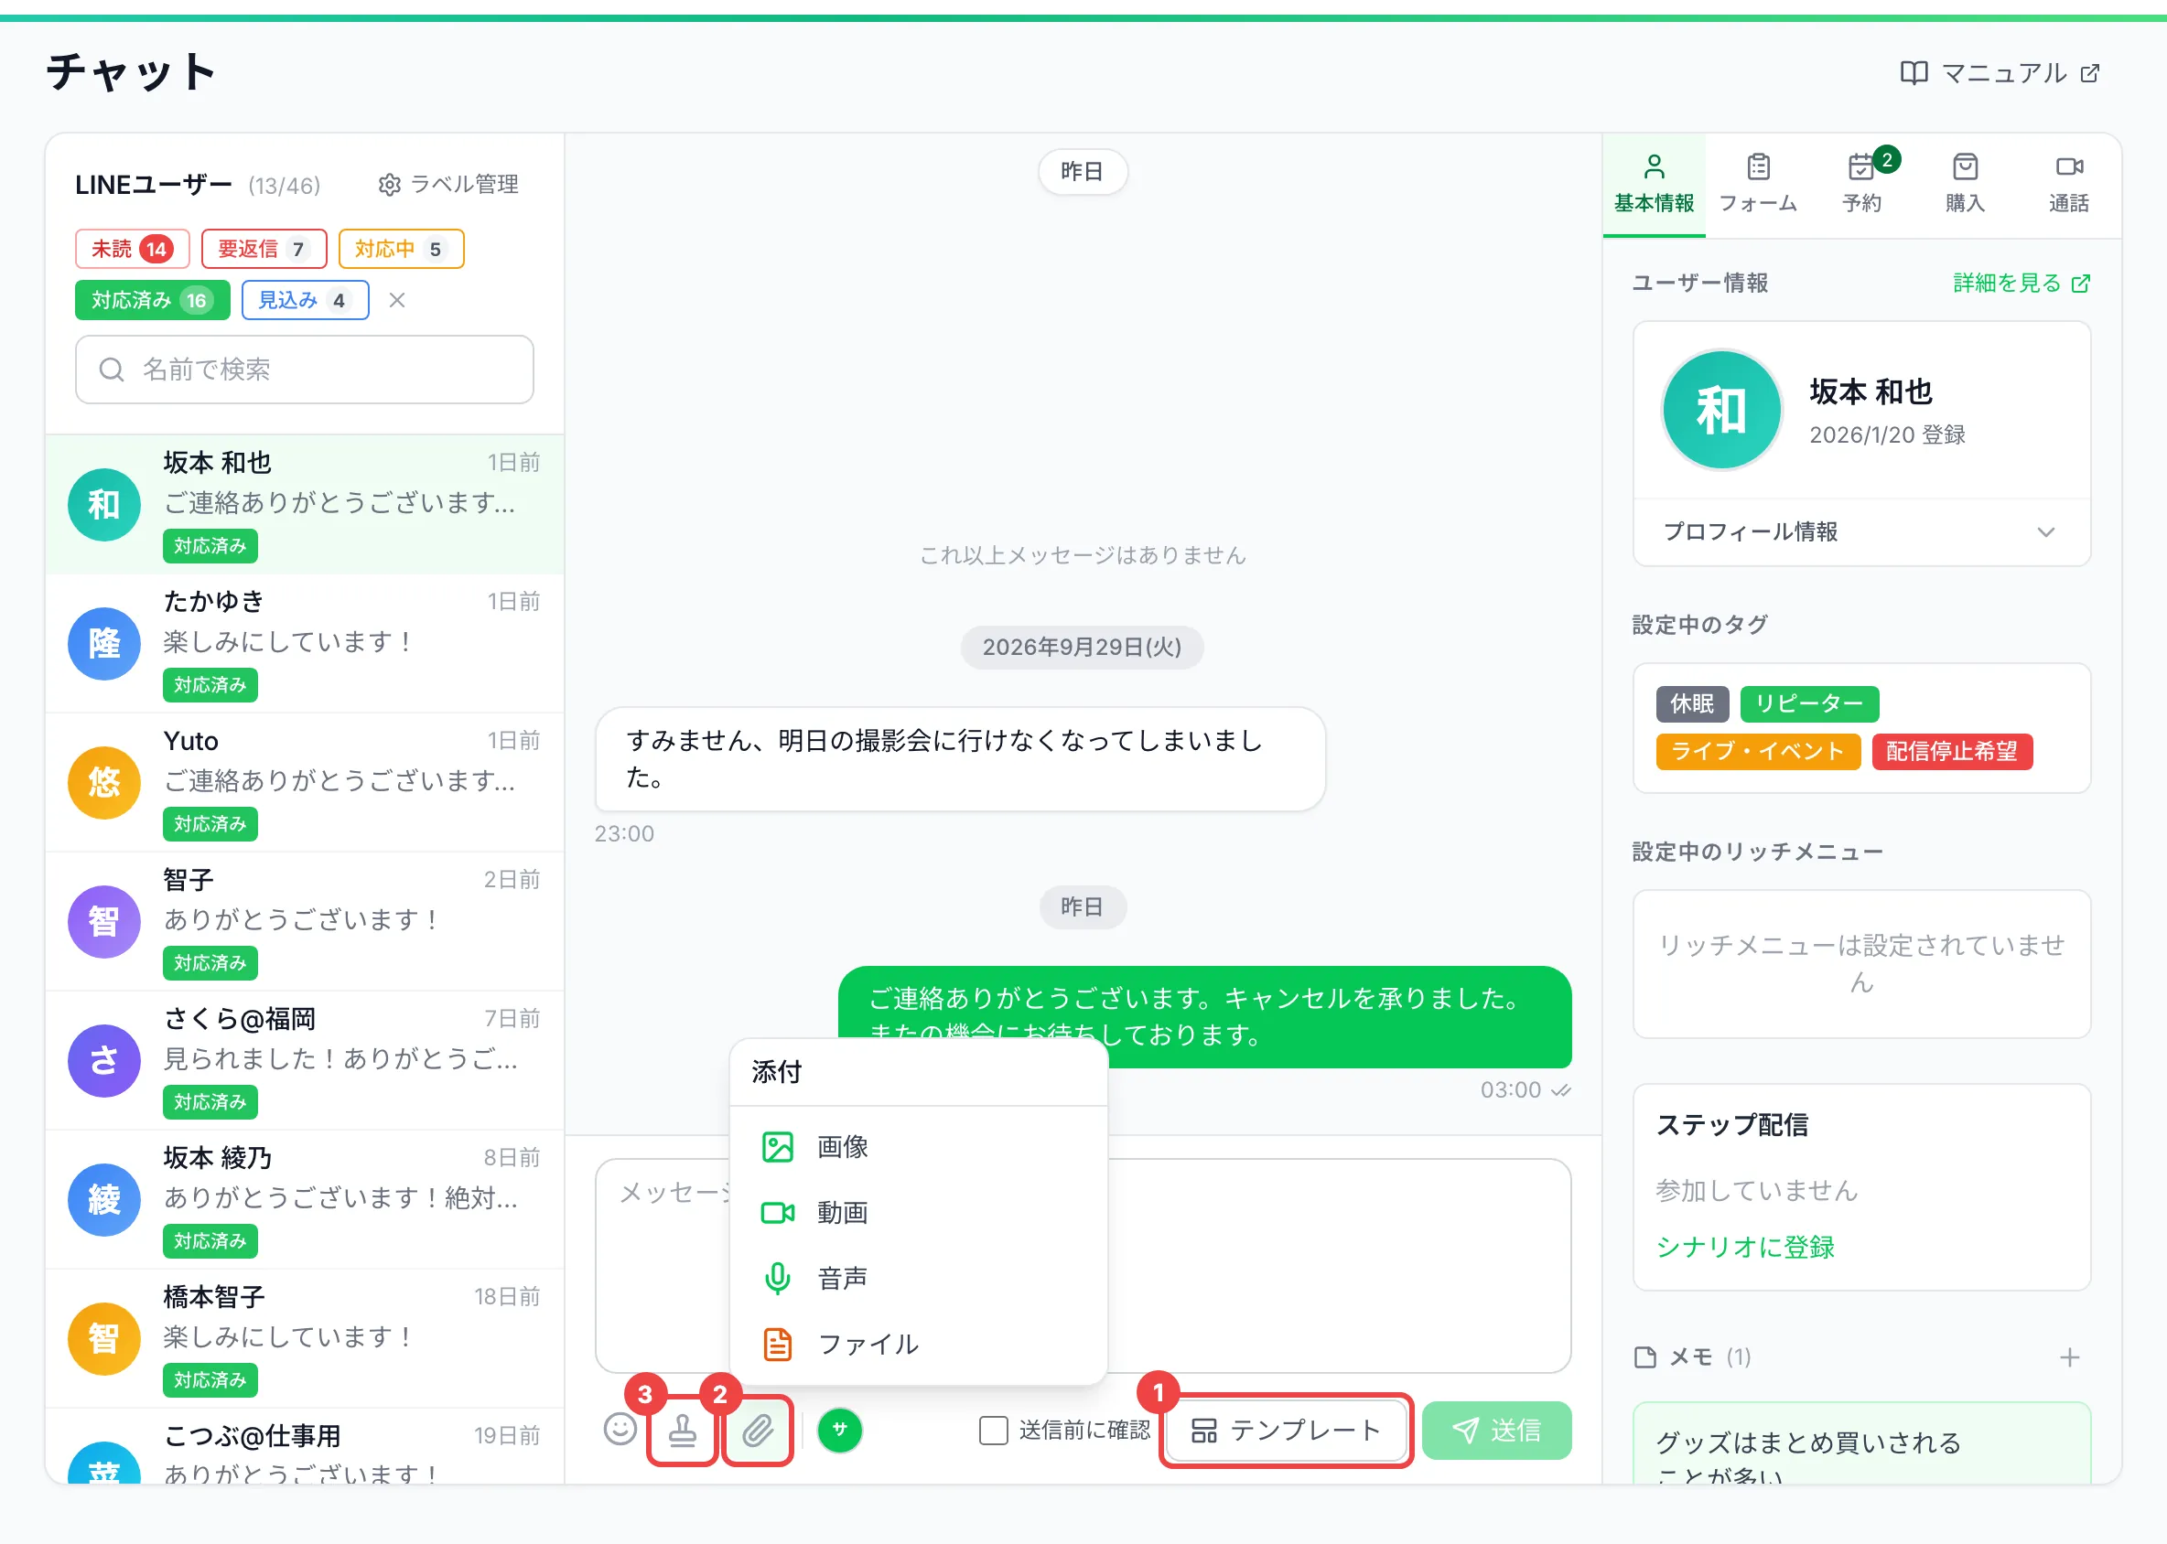This screenshot has width=2167, height=1544.
Task: Open chat with たかゆき
Action: (x=305, y=643)
